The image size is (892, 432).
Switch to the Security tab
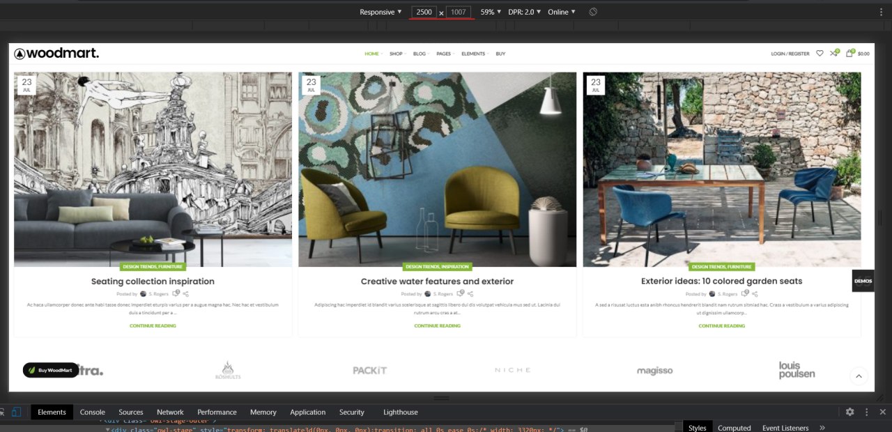(x=351, y=412)
